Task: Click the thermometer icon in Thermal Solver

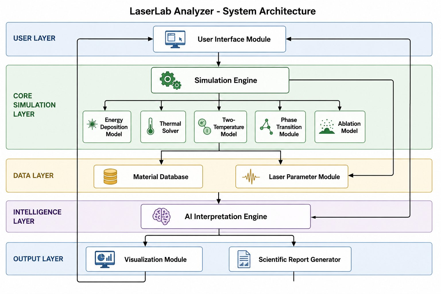Action: [x=150, y=126]
